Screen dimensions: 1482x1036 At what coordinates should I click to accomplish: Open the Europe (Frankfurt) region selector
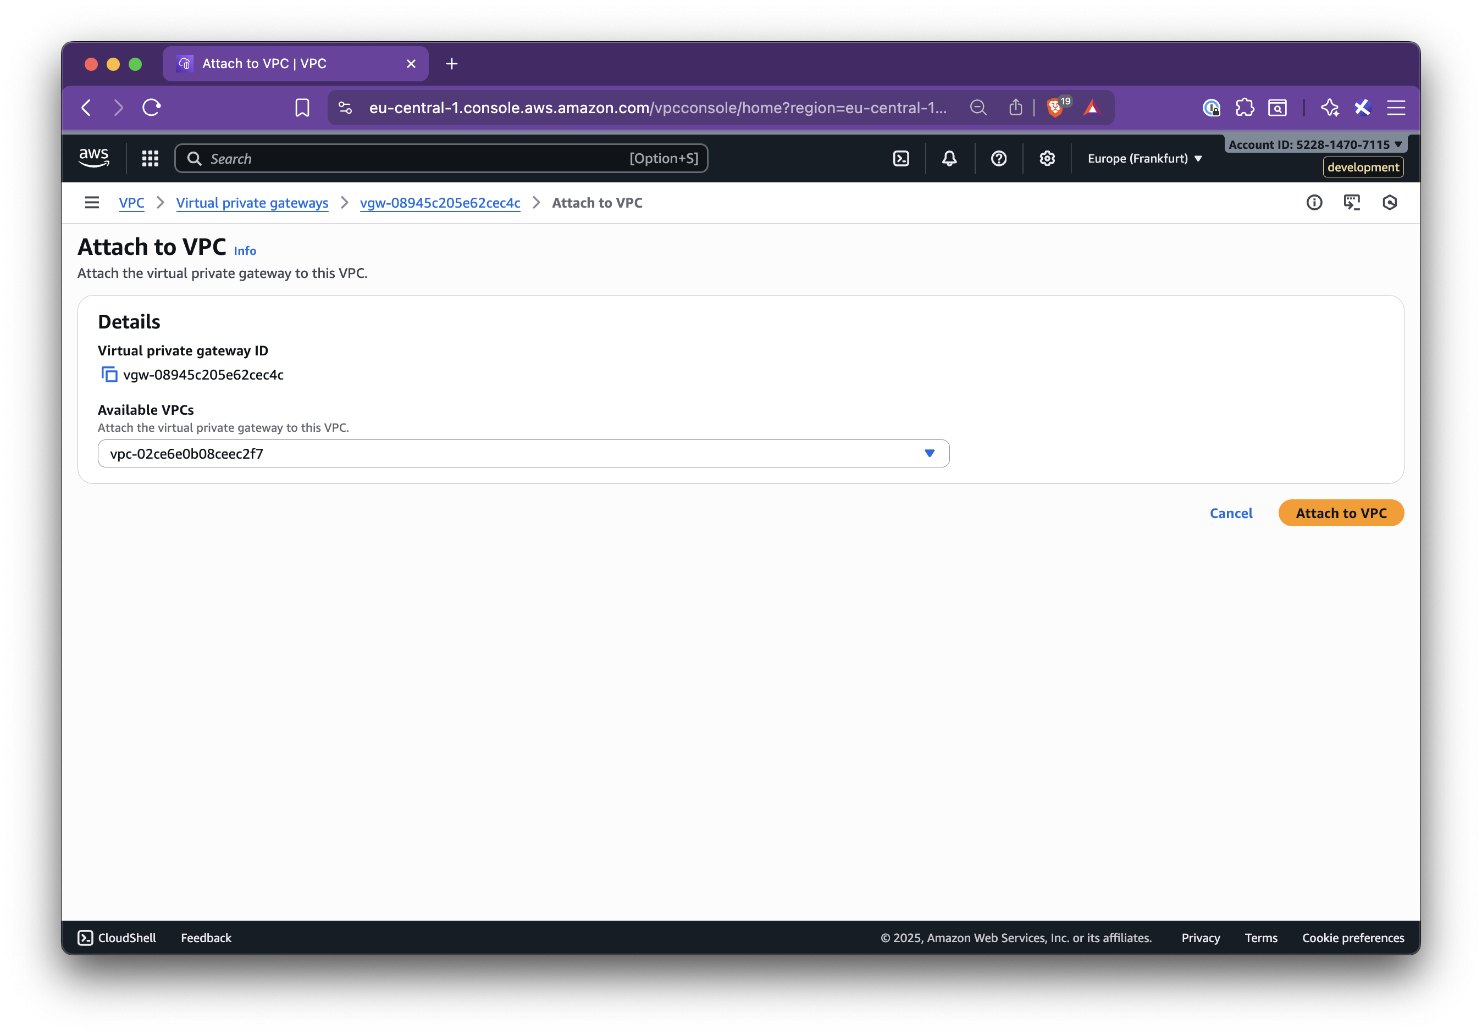1144,158
